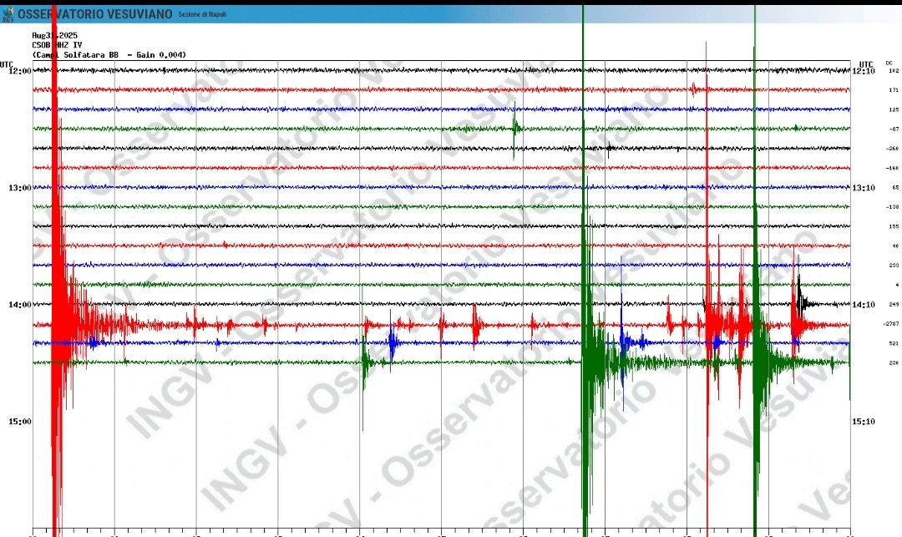Click the DC offset value 162

coord(894,71)
